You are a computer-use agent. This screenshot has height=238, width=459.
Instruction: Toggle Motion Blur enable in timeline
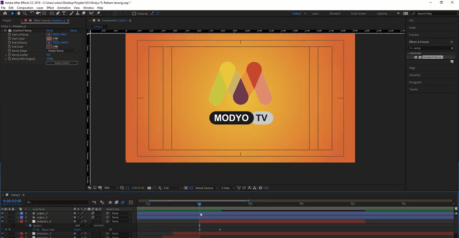click(x=123, y=202)
